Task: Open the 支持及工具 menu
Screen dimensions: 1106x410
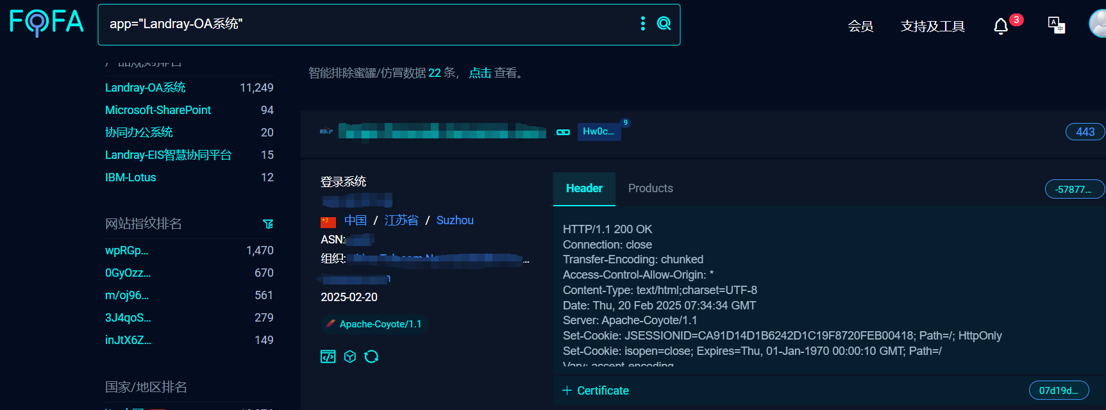Action: coord(933,26)
